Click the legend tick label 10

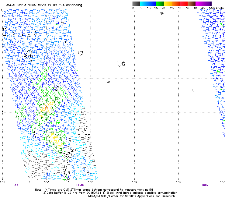pos(149,8)
